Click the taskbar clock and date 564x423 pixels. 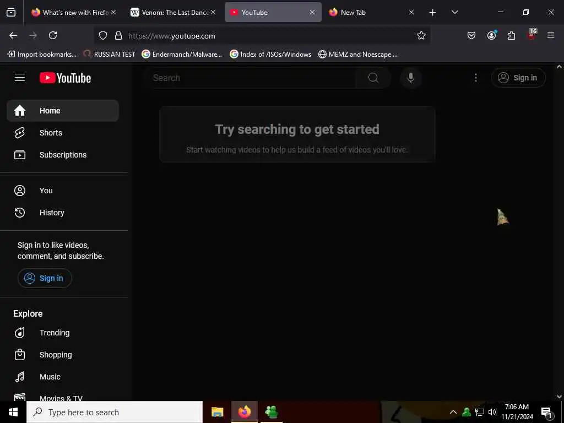pos(517,412)
